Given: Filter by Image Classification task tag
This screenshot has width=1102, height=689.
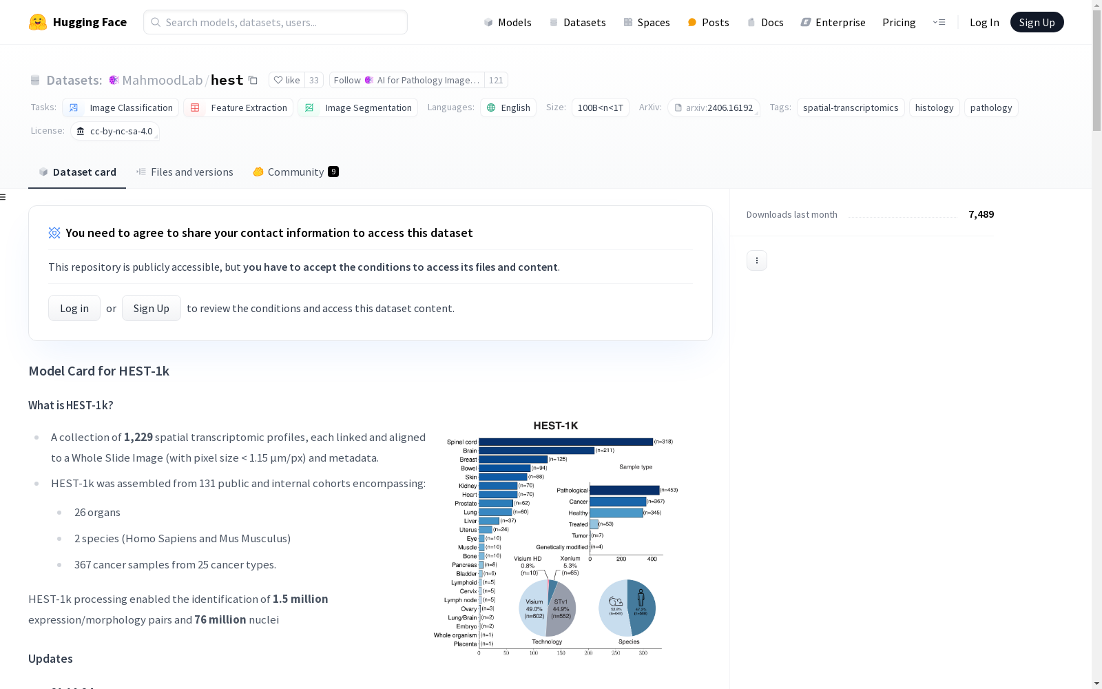Looking at the screenshot, I should point(121,107).
